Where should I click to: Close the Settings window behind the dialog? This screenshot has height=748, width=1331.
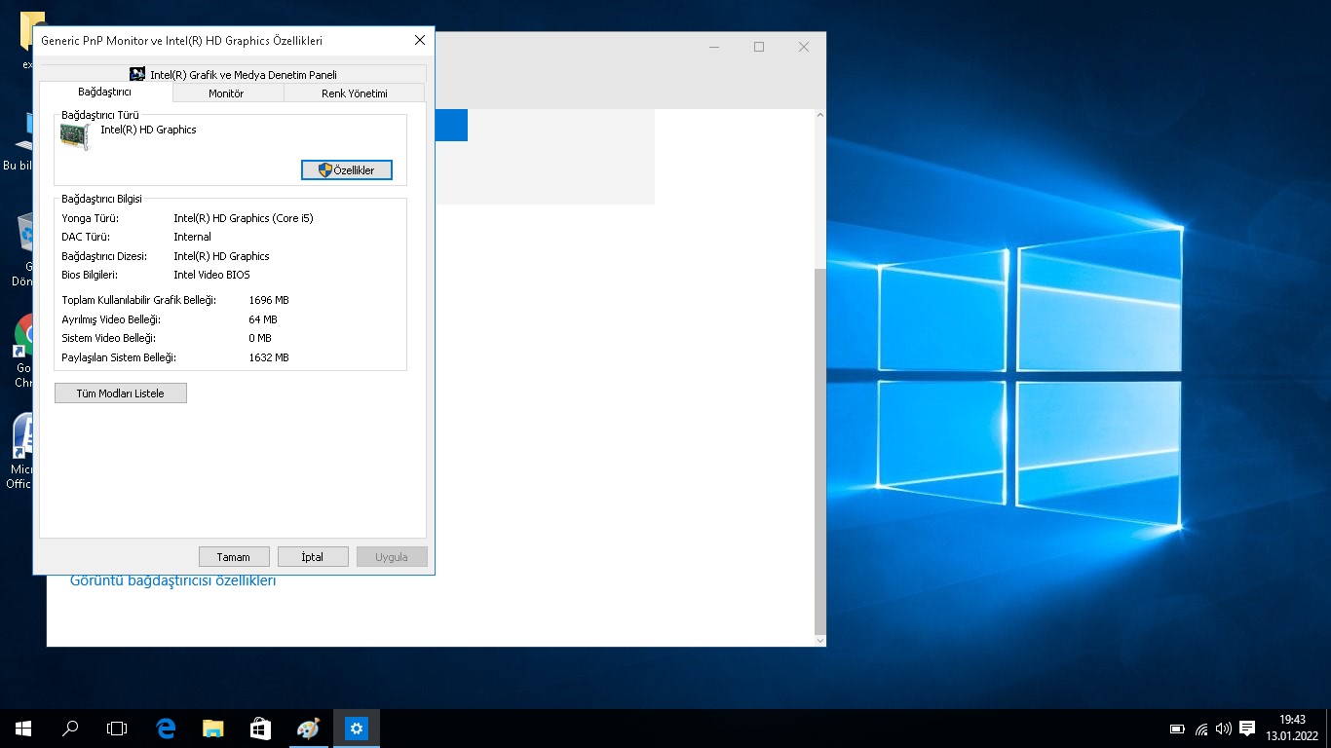point(804,47)
